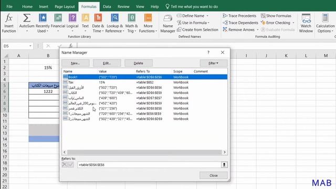Screen dimensions: 336x189
Task: Click Close button in Name Manager
Action: click(214, 175)
